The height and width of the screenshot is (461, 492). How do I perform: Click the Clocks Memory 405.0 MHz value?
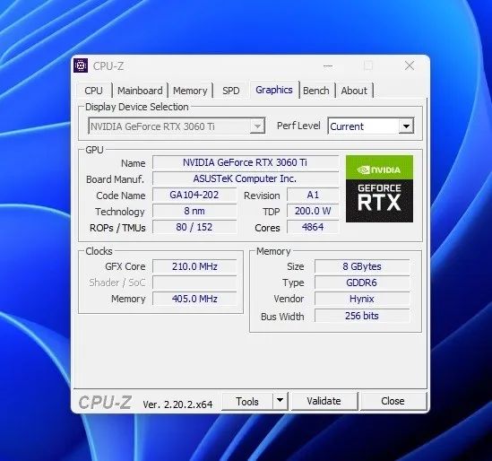point(194,299)
